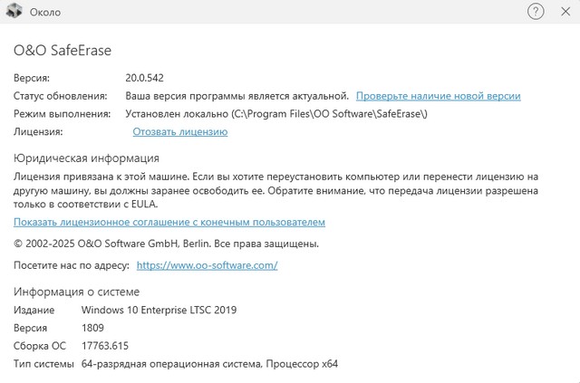Click the OS build number 17763.615
This screenshot has height=383, width=580.
[x=104, y=346]
